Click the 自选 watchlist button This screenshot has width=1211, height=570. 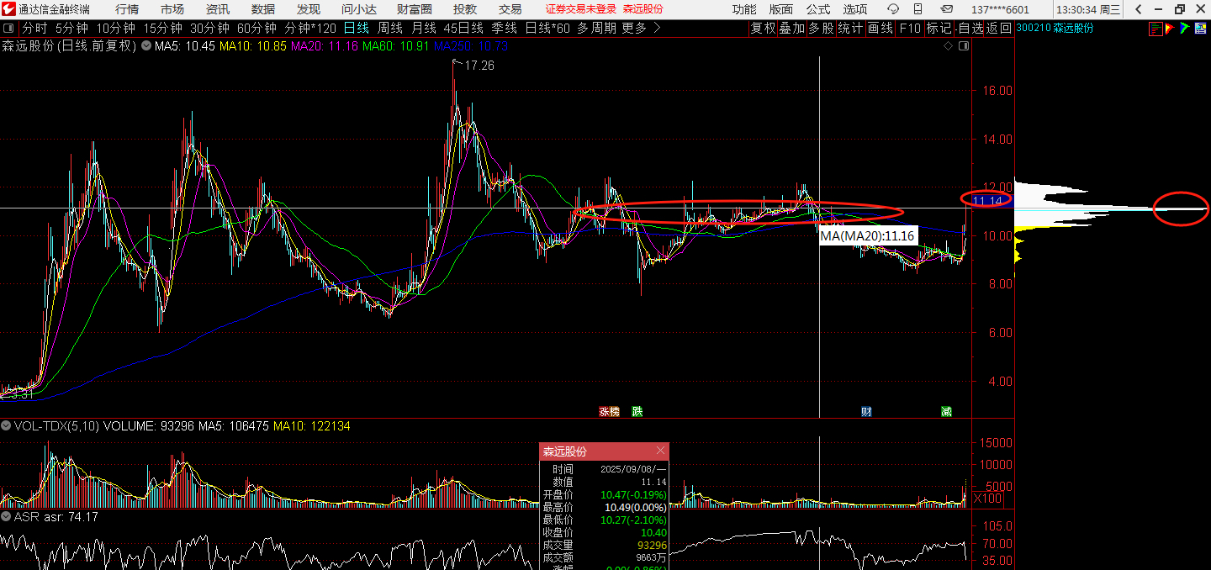coord(970,29)
